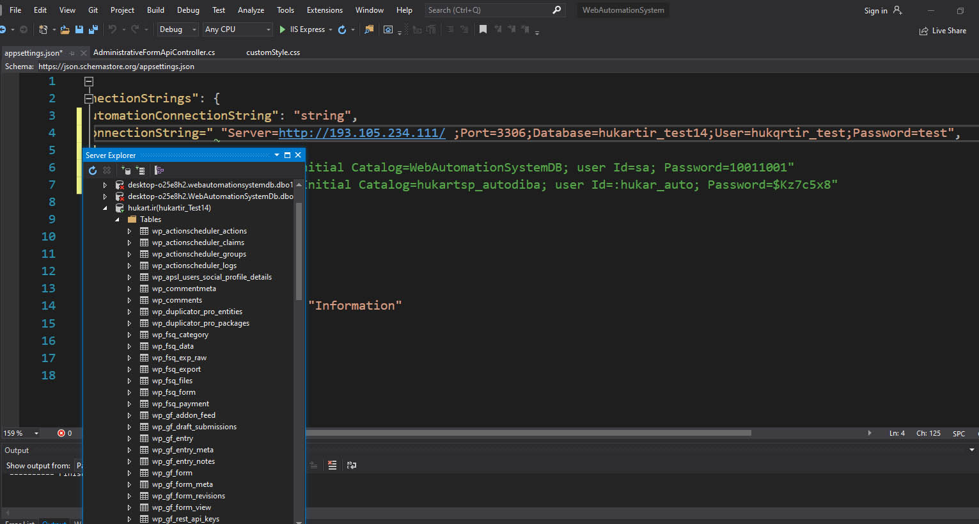Refresh the Server Explorer tree
The image size is (979, 524).
pos(93,170)
